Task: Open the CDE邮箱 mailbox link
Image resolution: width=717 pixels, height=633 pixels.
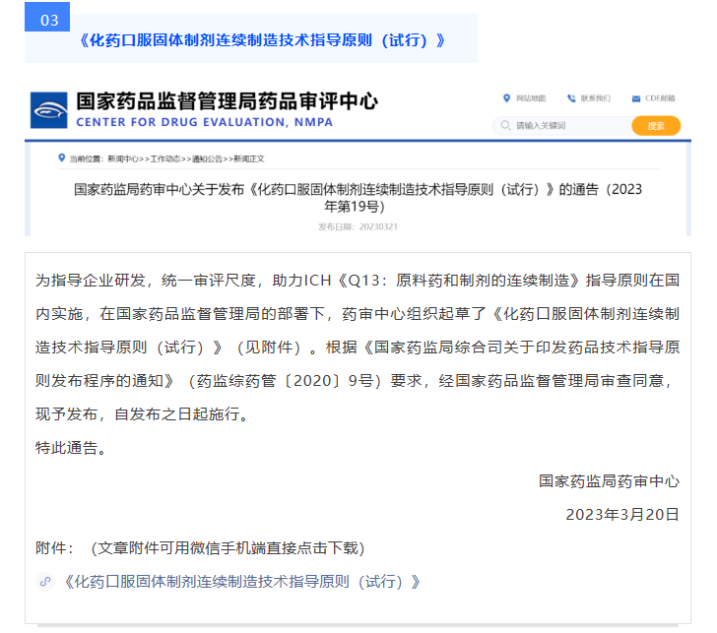Action: point(660,98)
